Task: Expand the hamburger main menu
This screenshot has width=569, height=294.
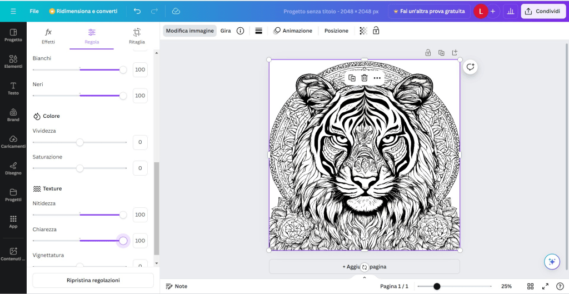Action: (x=13, y=11)
